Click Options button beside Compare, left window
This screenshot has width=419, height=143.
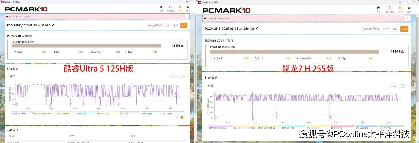point(176,25)
